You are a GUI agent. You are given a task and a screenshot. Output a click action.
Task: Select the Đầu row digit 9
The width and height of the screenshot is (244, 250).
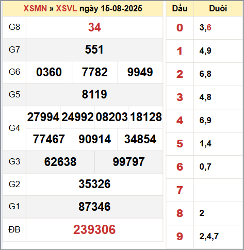[180, 237]
